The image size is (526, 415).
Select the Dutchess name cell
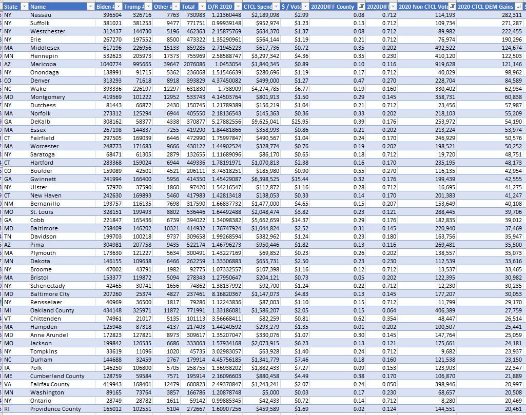pyautogui.click(x=62, y=105)
